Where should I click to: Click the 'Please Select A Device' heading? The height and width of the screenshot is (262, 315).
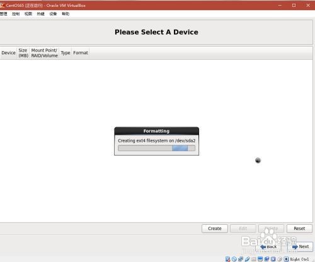[x=156, y=32]
